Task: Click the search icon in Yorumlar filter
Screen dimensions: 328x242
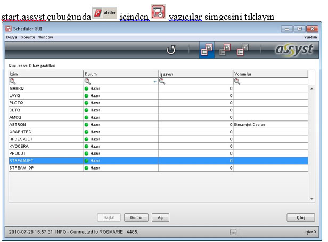Action: tap(237, 81)
